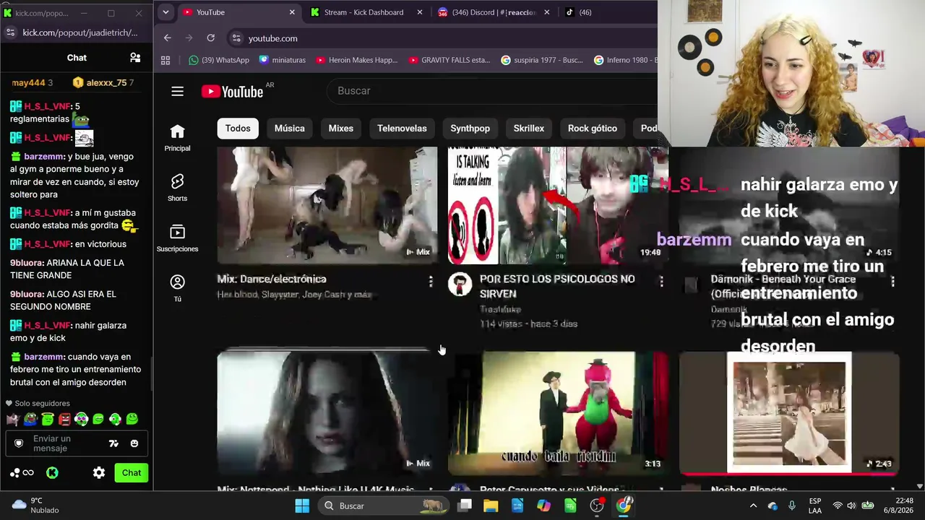Image resolution: width=925 pixels, height=520 pixels.
Task: Click the youtube.com address bar
Action: 441,38
